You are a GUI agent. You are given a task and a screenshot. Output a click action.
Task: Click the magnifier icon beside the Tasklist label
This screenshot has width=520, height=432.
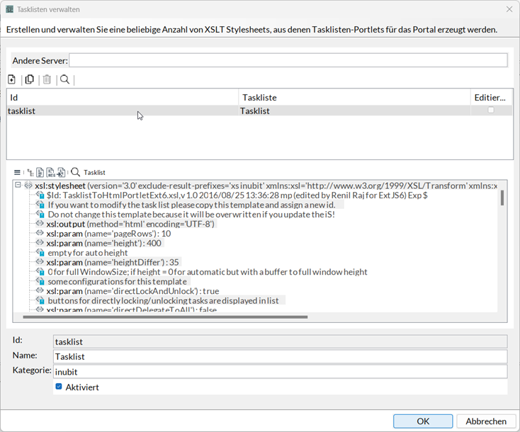pos(75,172)
